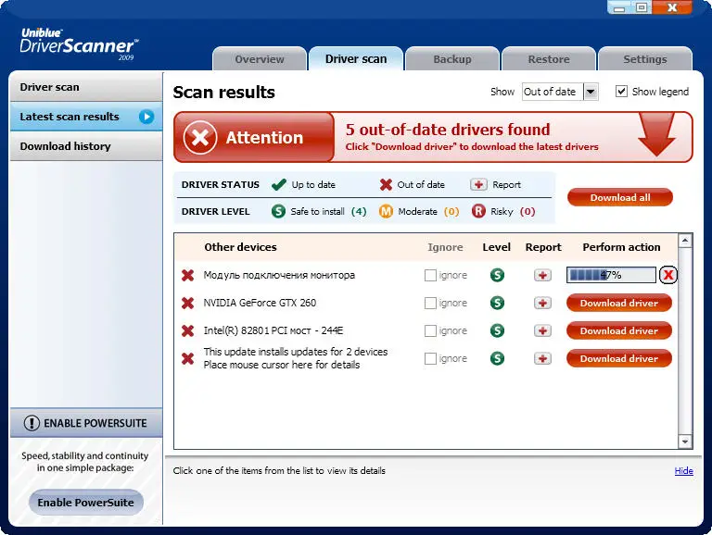The width and height of the screenshot is (712, 535).
Task: Select Latest scan results sidebar item
Action: [x=86, y=117]
